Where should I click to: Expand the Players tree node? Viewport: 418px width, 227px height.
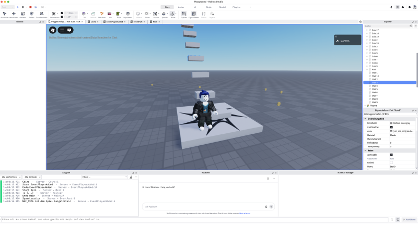click(x=365, y=106)
